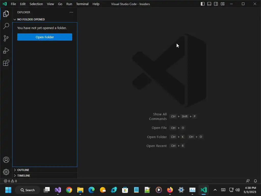261x196 pixels.
Task: Click the Windows Start button
Action: coord(8,190)
